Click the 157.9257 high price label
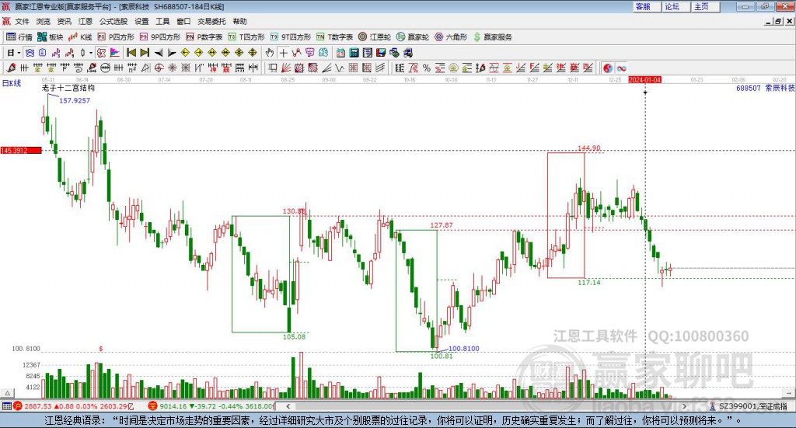The image size is (796, 428). 75,100
